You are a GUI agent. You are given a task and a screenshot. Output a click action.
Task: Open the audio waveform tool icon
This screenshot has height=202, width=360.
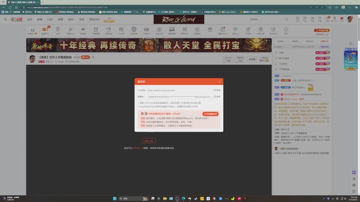click(x=83, y=30)
